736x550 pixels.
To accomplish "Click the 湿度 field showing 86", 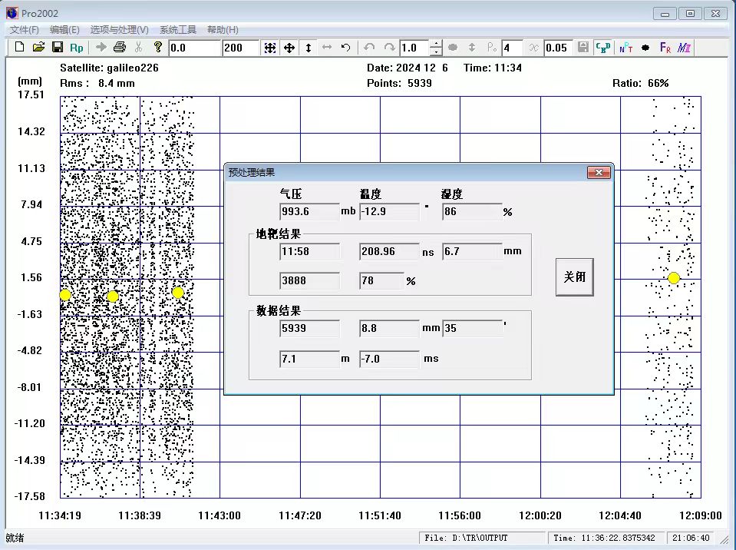I will coord(472,212).
